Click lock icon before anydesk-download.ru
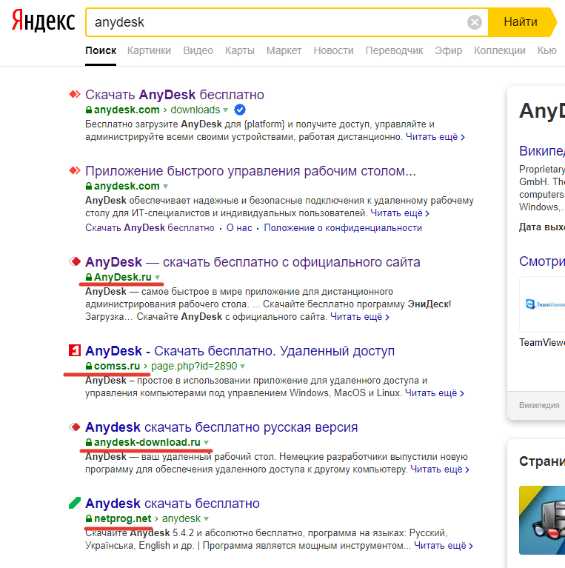Image resolution: width=565 pixels, height=568 pixels. pyautogui.click(x=89, y=442)
